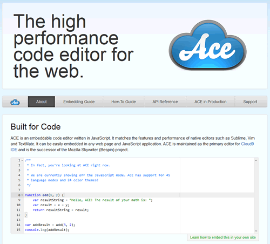Screen dimensions: 270x244
Task: Click the 'console.log(addResult);' code line
Action: coord(47,230)
